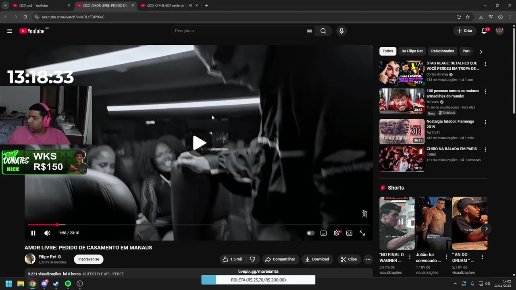Open the Windows Start menu

click(8, 284)
